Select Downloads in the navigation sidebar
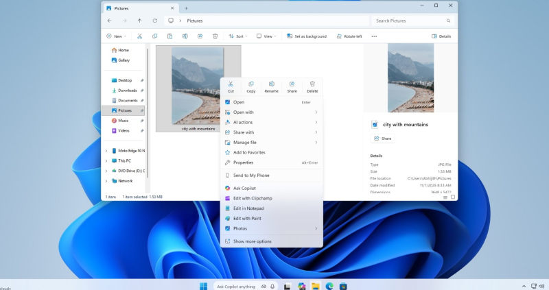 point(127,90)
